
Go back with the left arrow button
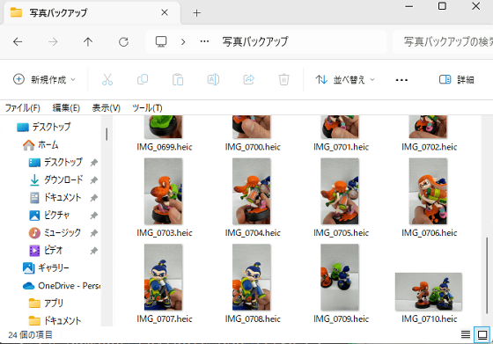point(18,41)
